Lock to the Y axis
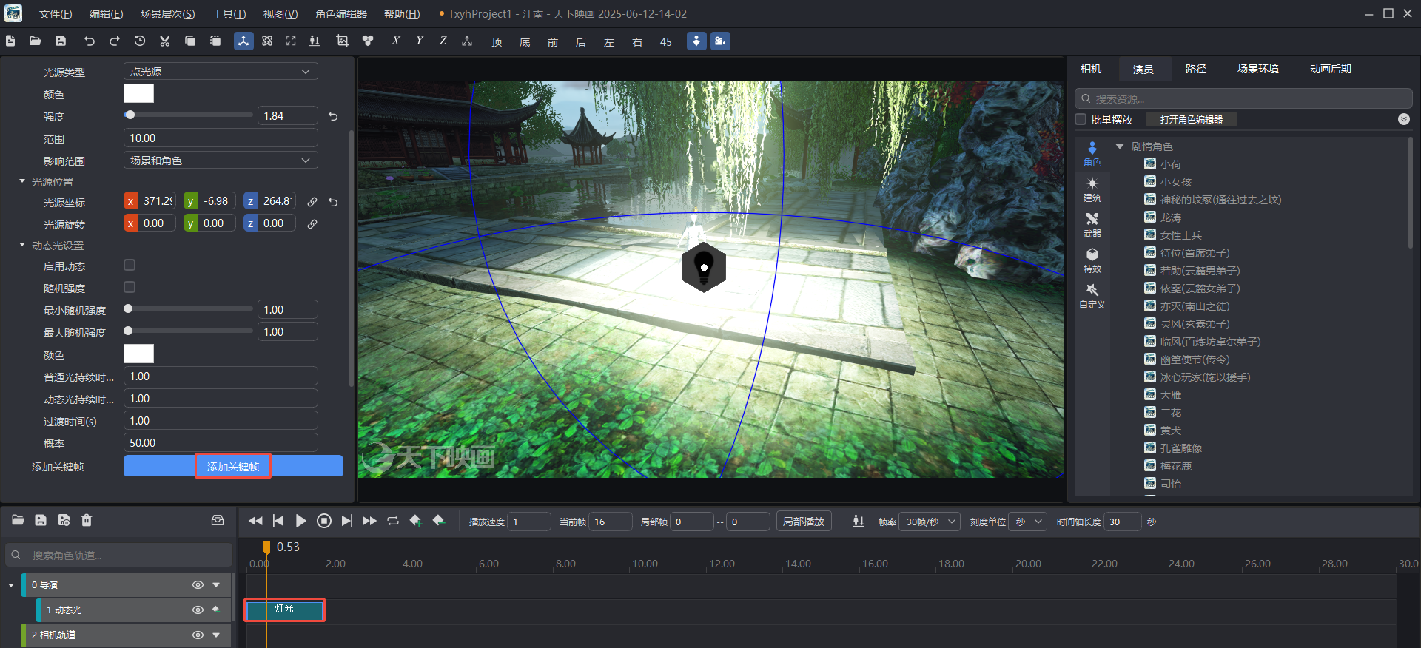This screenshot has width=1421, height=648. click(420, 41)
